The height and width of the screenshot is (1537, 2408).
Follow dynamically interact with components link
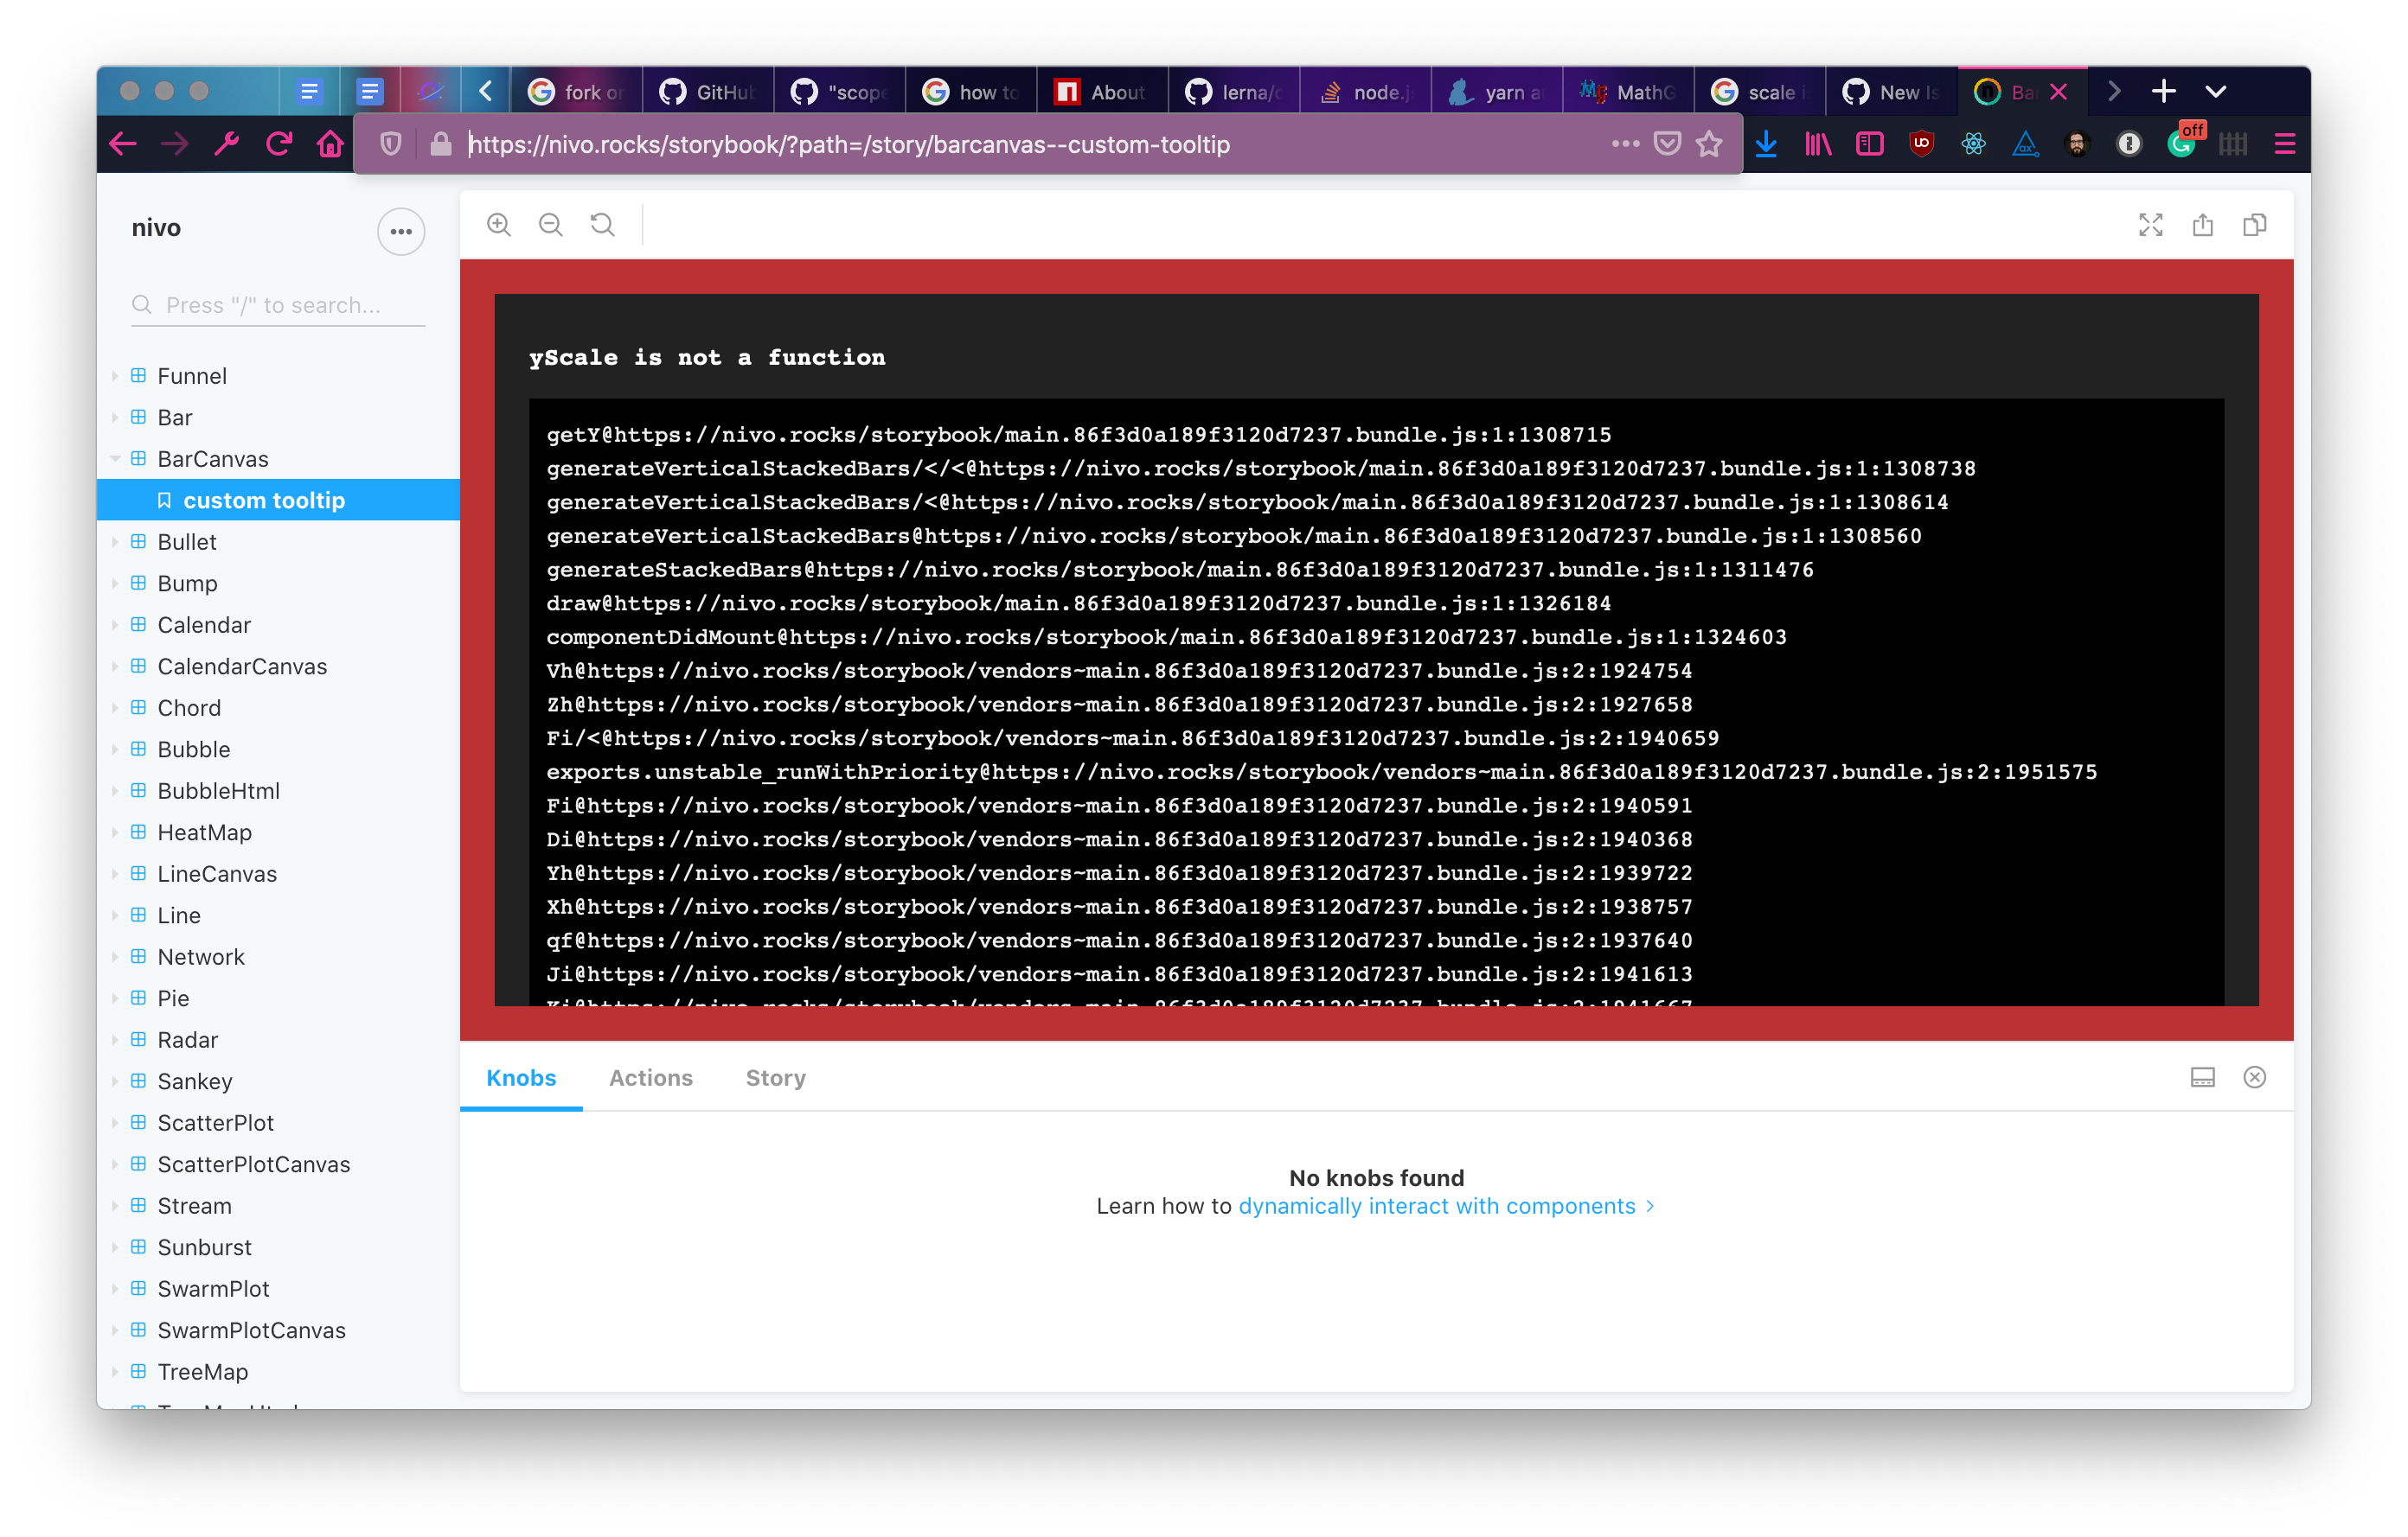[x=1447, y=1206]
